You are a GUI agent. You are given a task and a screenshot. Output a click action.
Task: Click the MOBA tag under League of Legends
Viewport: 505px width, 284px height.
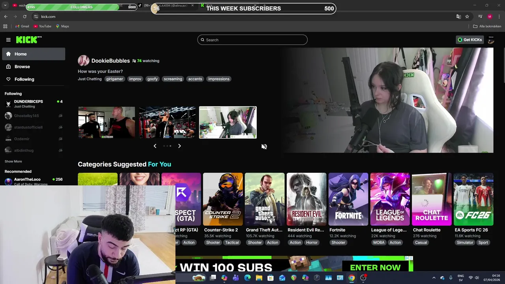(379, 243)
